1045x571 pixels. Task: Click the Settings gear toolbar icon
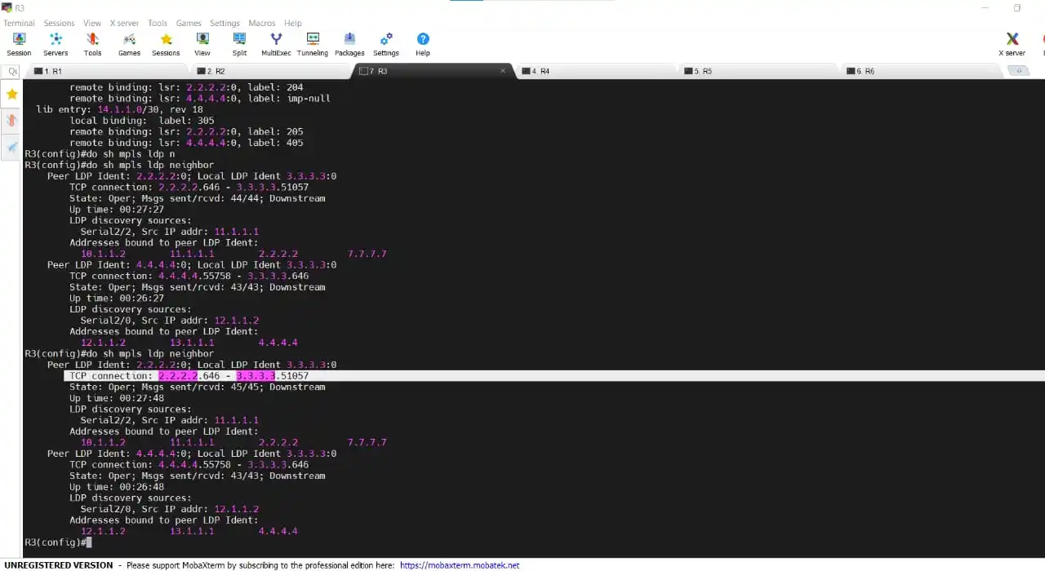pyautogui.click(x=386, y=44)
